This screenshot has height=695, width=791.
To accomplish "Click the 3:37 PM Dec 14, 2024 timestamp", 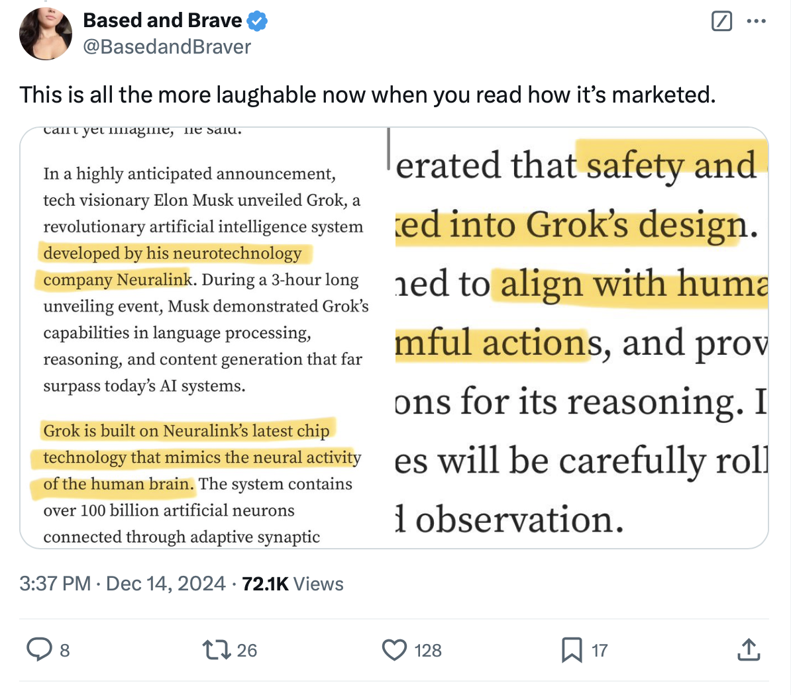I will click(x=123, y=584).
